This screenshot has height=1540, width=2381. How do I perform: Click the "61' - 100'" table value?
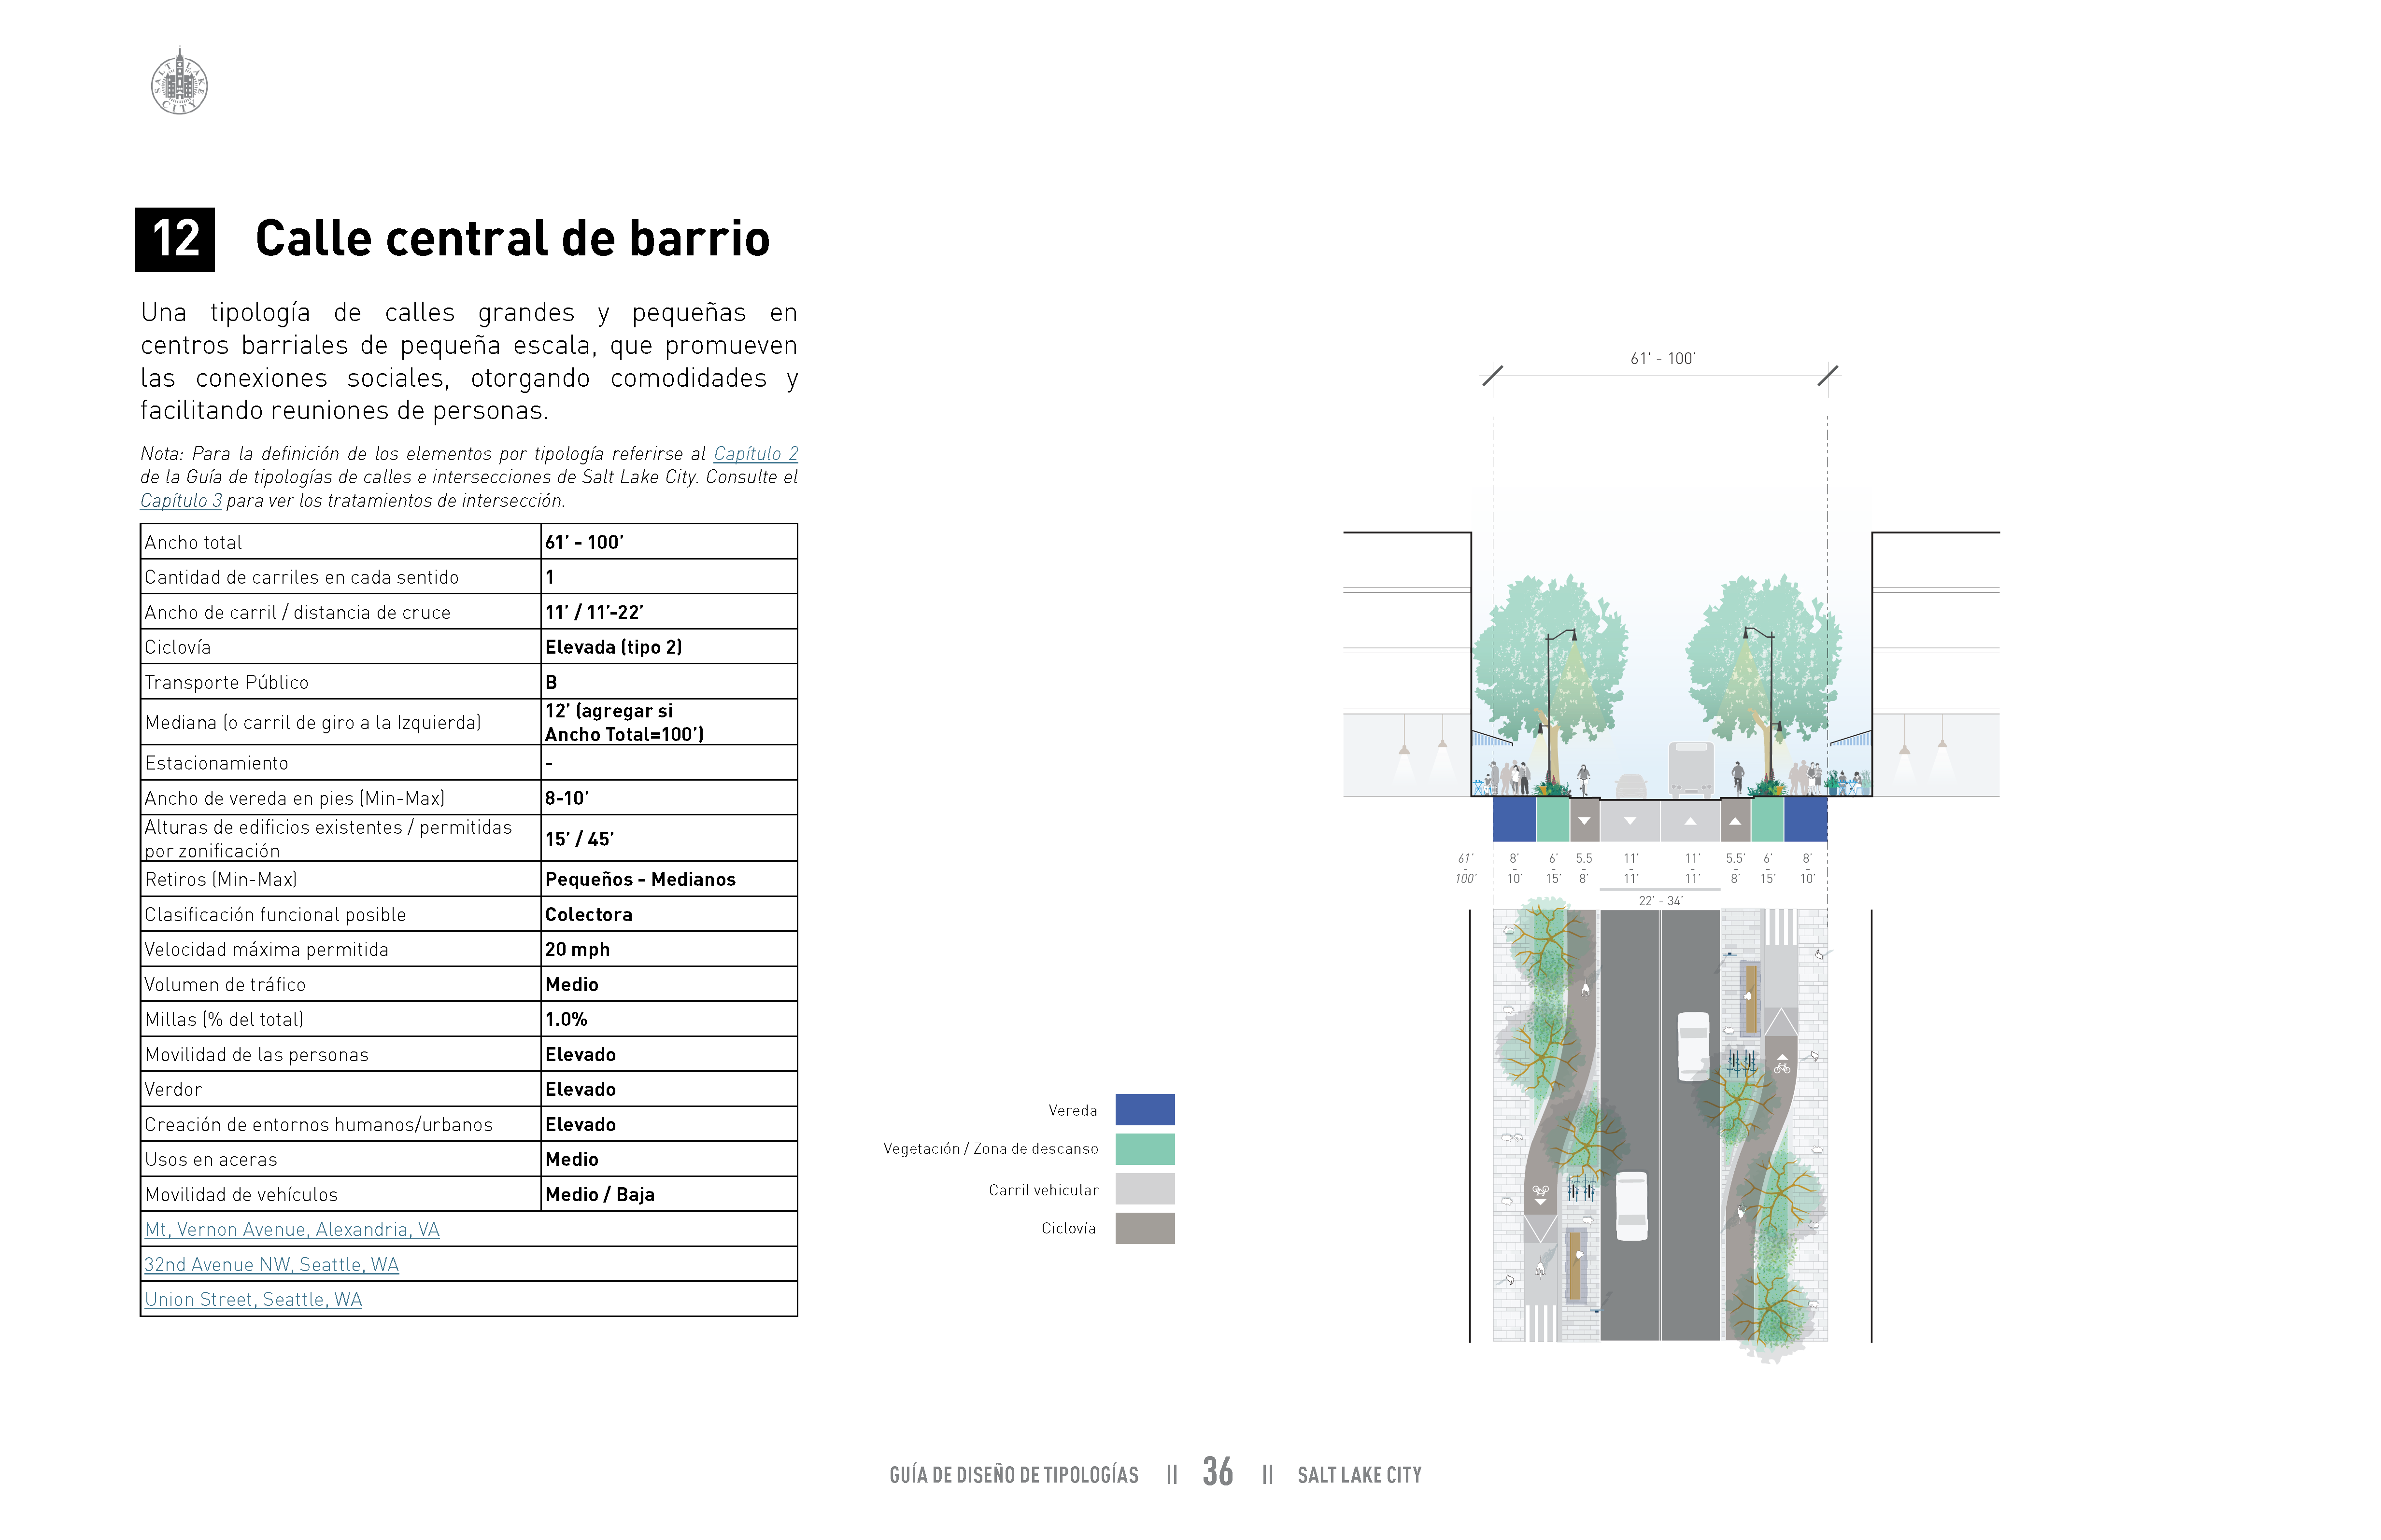[584, 543]
